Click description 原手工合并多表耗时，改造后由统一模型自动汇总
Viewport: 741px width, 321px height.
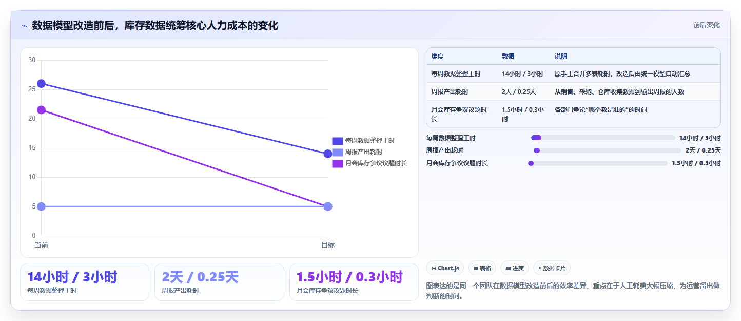(x=622, y=74)
